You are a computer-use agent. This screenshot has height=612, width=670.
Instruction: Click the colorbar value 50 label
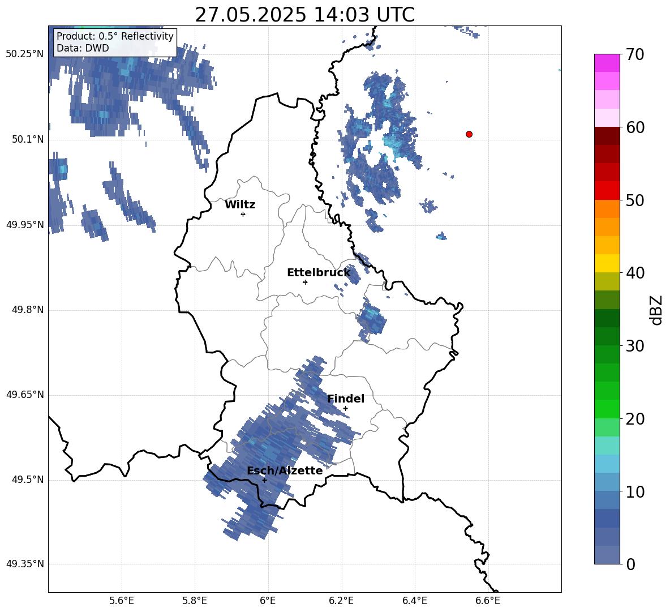(635, 200)
